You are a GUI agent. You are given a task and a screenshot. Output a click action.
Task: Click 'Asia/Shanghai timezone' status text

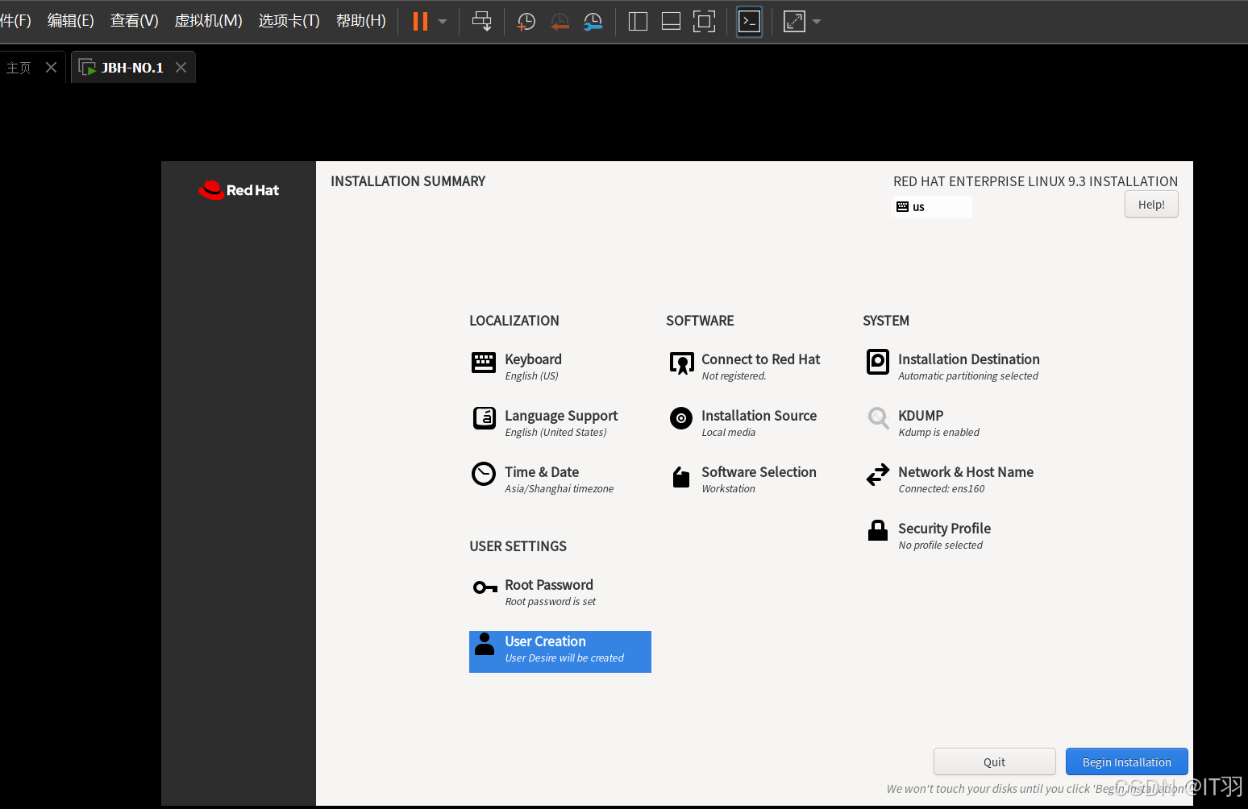tap(559, 489)
